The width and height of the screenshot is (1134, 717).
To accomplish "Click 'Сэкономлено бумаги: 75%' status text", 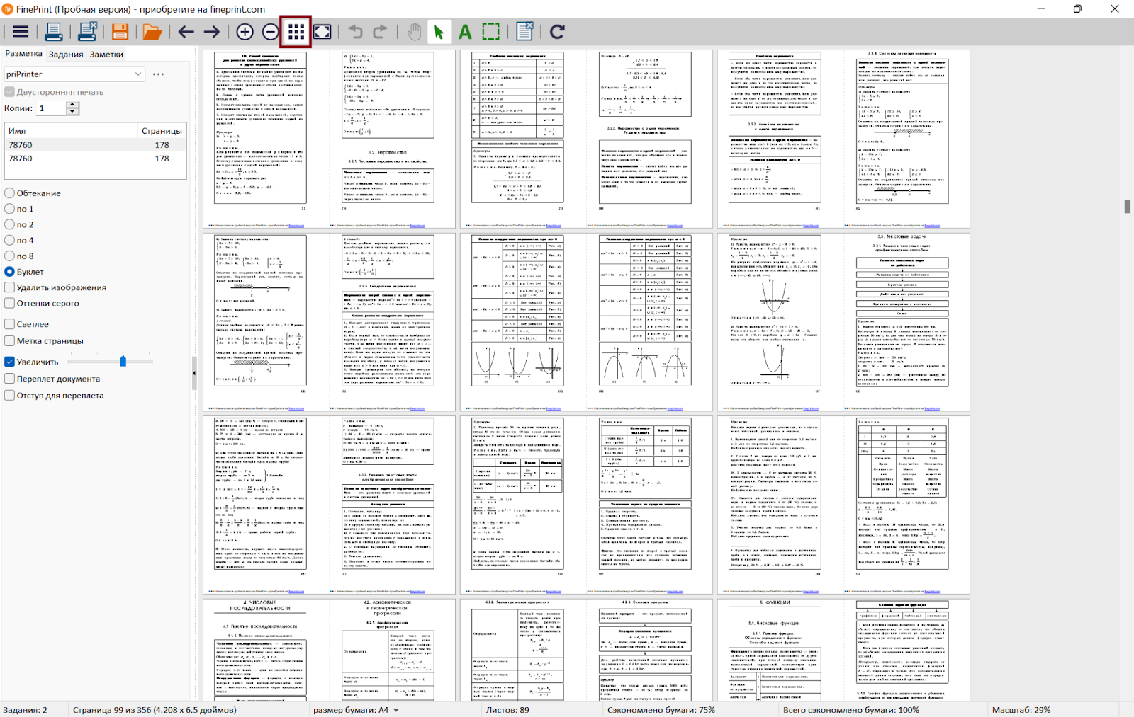I will click(661, 710).
